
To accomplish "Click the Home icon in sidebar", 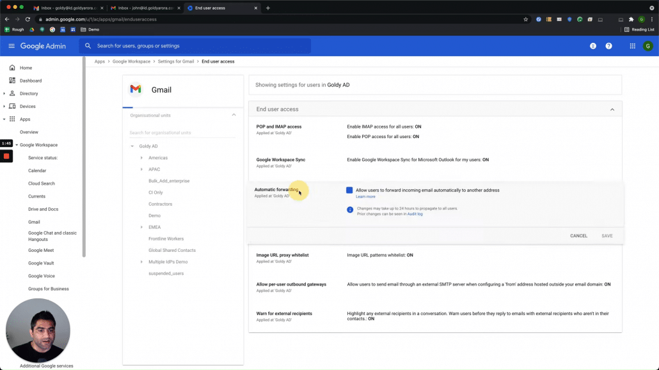I will pos(12,68).
